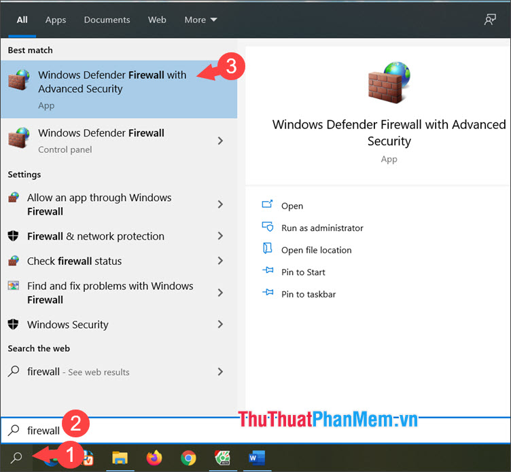Image resolution: width=511 pixels, height=472 pixels.
Task: Expand arrow for Firewall & network protection
Action: tap(221, 236)
